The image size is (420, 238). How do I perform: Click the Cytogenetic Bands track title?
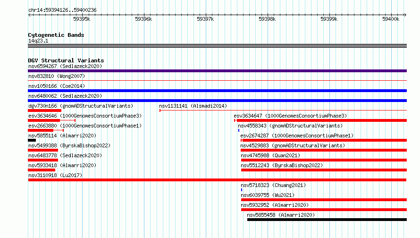[56, 35]
